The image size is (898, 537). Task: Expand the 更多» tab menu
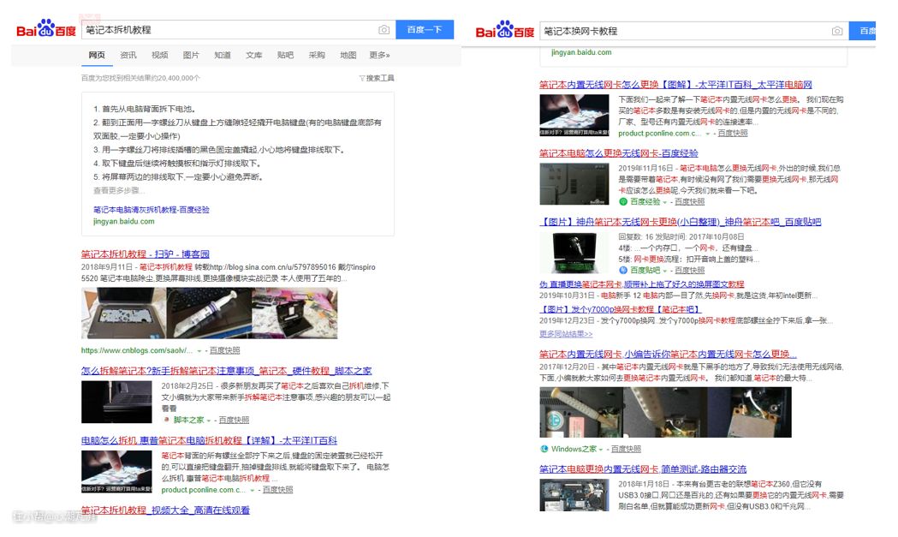click(379, 56)
